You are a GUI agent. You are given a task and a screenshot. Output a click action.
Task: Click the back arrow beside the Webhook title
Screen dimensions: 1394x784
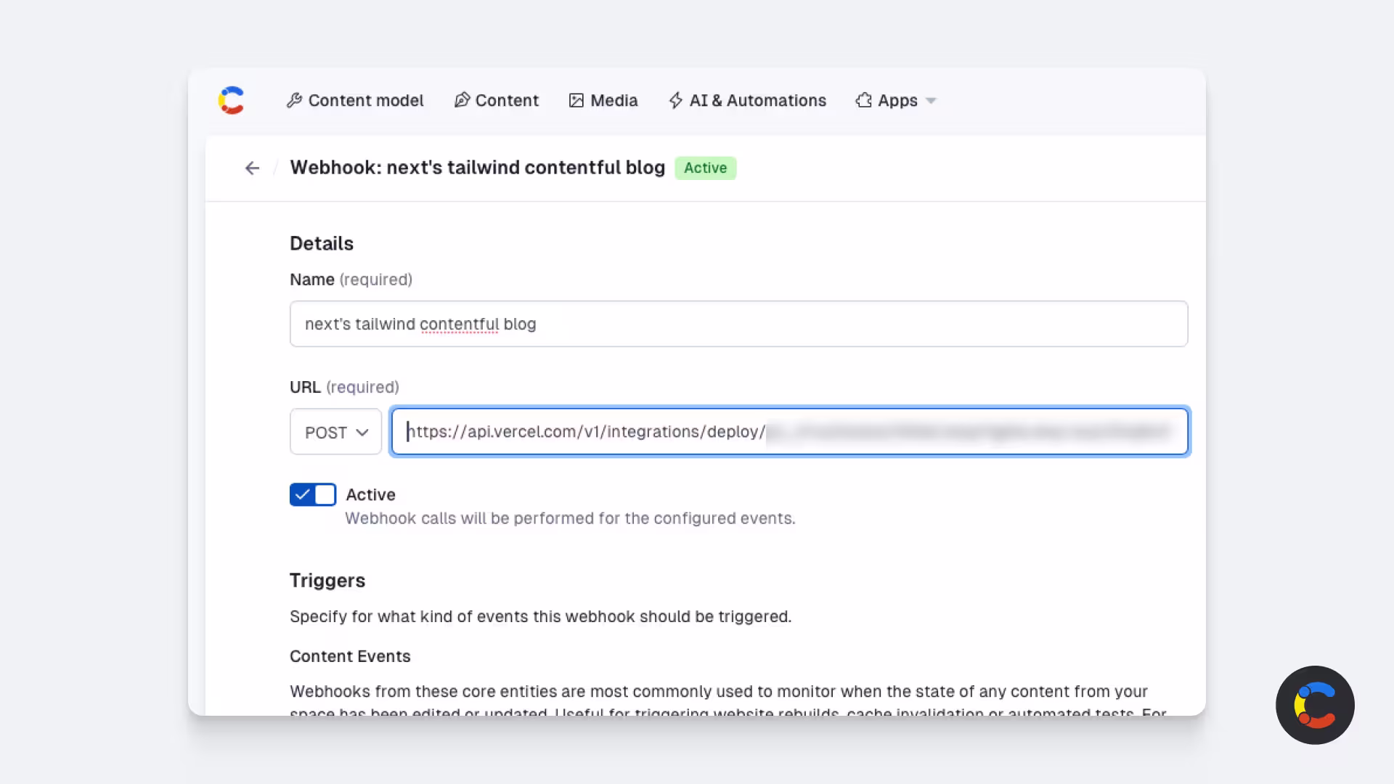click(252, 168)
